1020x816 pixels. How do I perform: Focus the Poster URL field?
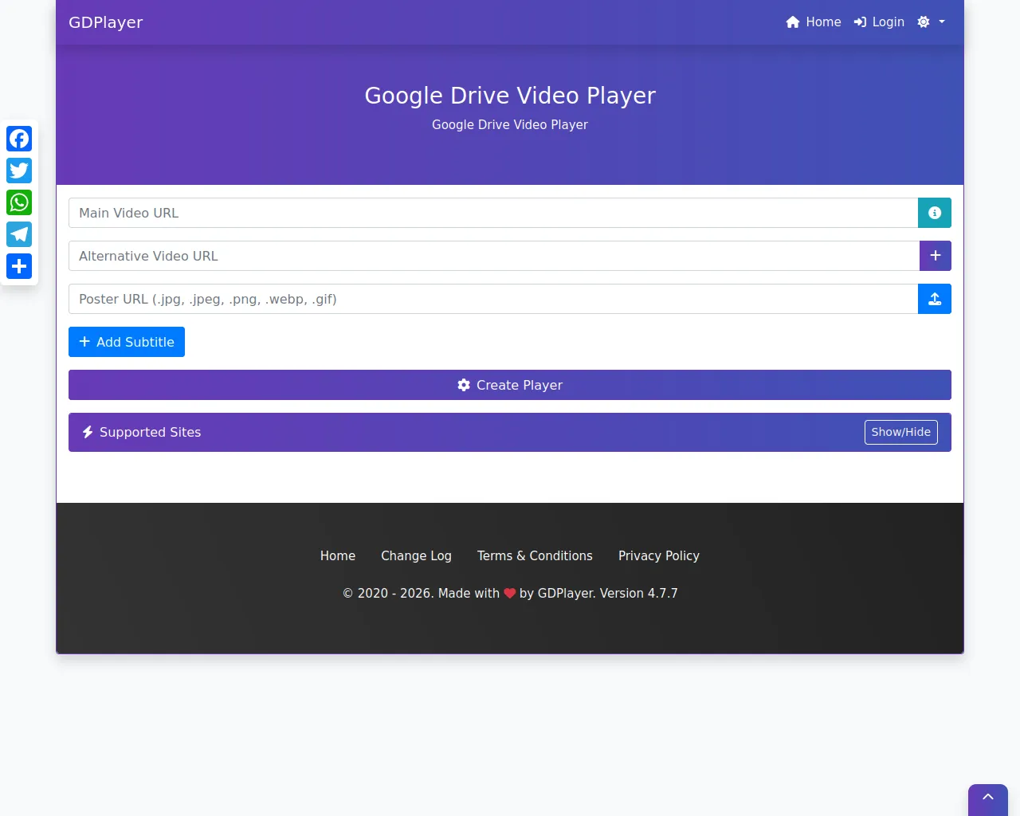coord(493,299)
